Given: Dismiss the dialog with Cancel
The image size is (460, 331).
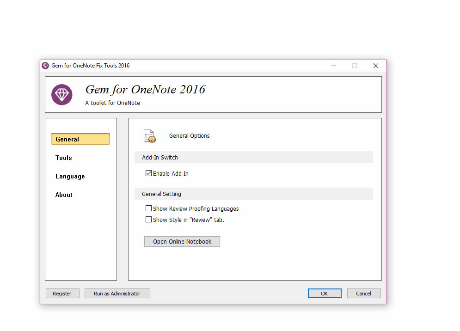Looking at the screenshot, I should [364, 293].
